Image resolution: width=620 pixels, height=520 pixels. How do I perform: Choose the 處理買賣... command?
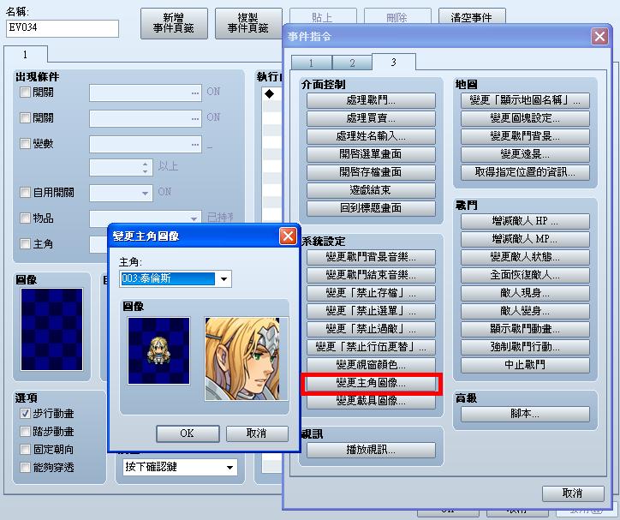pos(371,118)
